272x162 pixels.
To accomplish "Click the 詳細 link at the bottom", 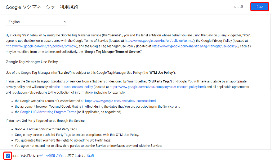I will point(90,156).
